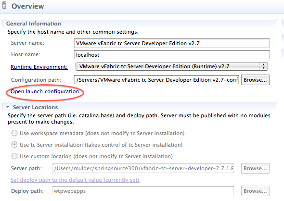
Task: Edit the Host name field
Action: click(172, 55)
